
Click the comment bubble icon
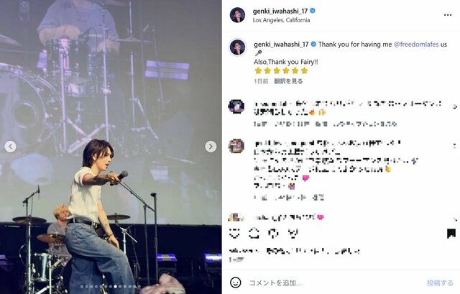point(254,234)
